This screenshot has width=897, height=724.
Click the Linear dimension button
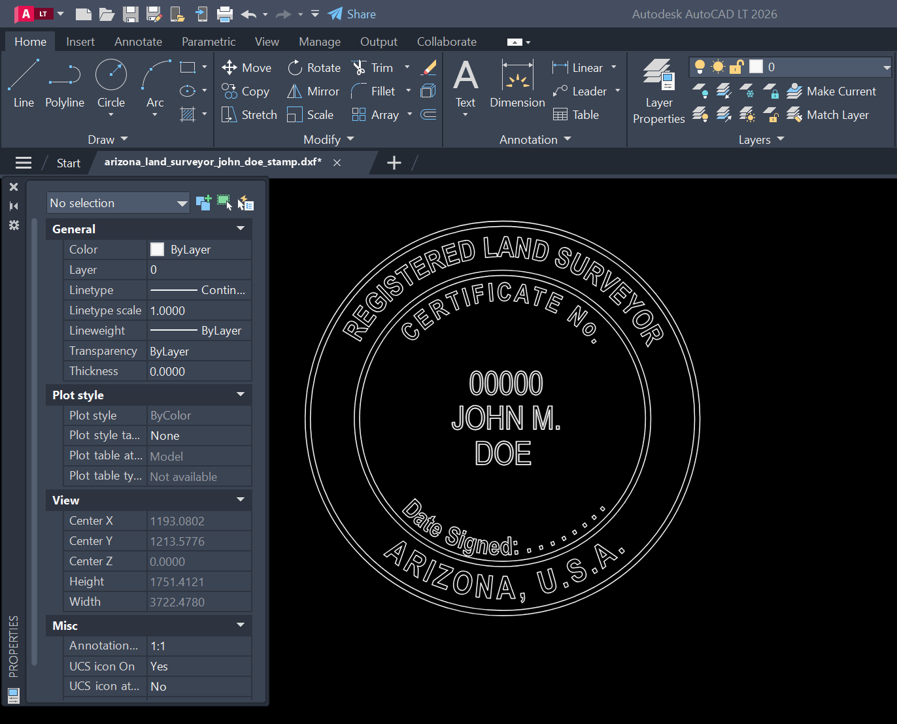(x=578, y=68)
